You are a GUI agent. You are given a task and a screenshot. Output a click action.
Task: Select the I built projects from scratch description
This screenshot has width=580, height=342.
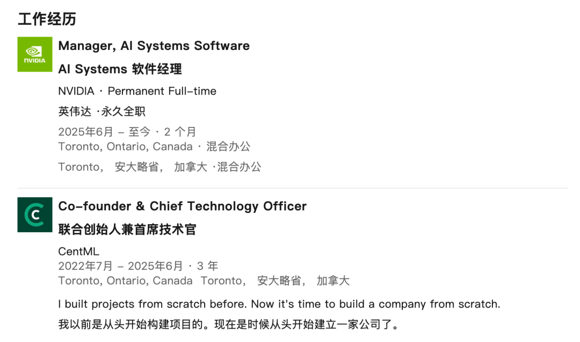click(x=279, y=304)
